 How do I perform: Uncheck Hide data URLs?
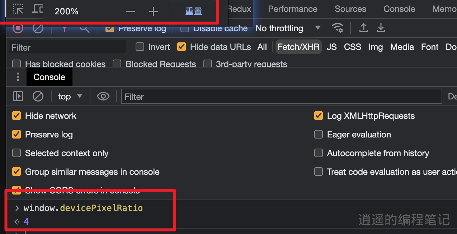(x=182, y=47)
